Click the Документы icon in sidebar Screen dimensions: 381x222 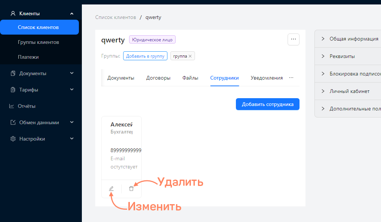click(13, 73)
